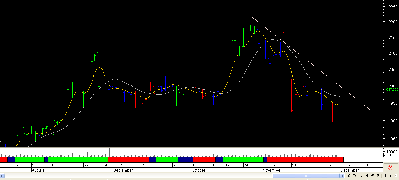Zoom out with the minus circle icon
Viewport: 399px width, 180px height.
click(x=373, y=176)
